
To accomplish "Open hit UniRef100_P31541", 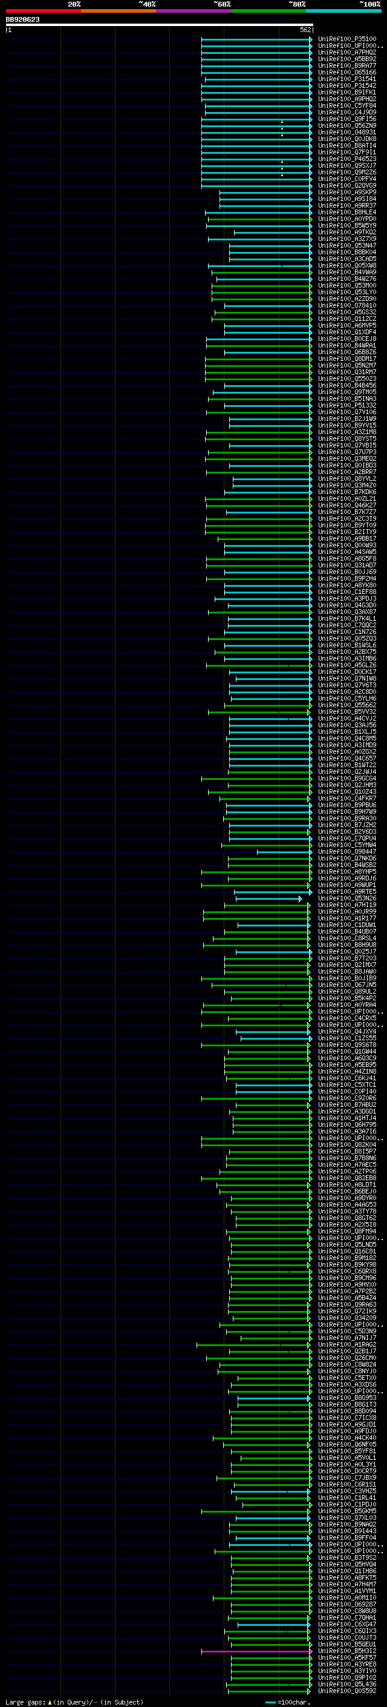I will (x=346, y=79).
